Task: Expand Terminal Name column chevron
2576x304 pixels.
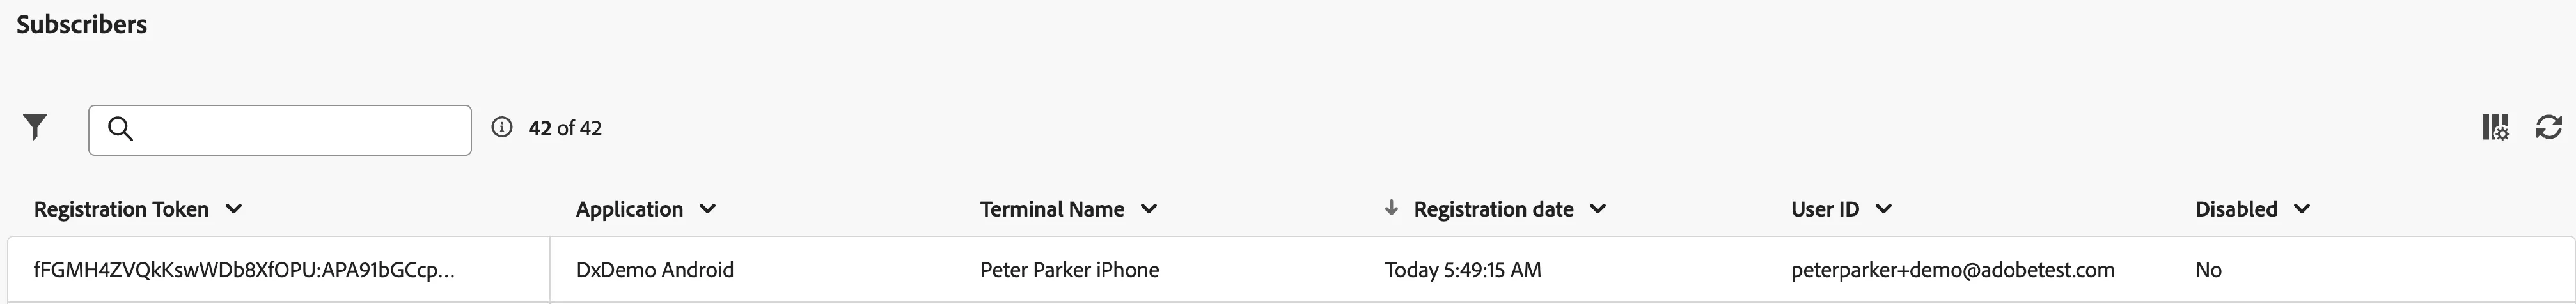Action: [1149, 209]
